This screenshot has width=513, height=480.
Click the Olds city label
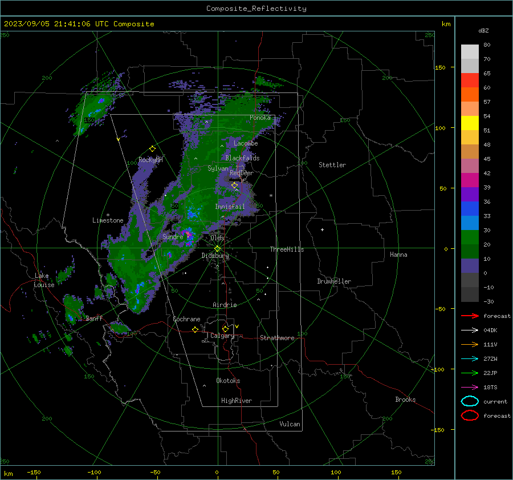pos(217,238)
